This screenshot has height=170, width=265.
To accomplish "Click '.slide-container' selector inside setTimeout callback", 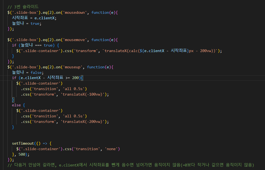I will 40,149.
